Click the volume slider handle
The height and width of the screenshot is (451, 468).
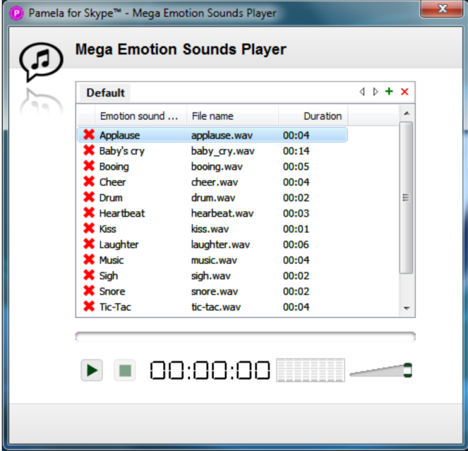408,370
